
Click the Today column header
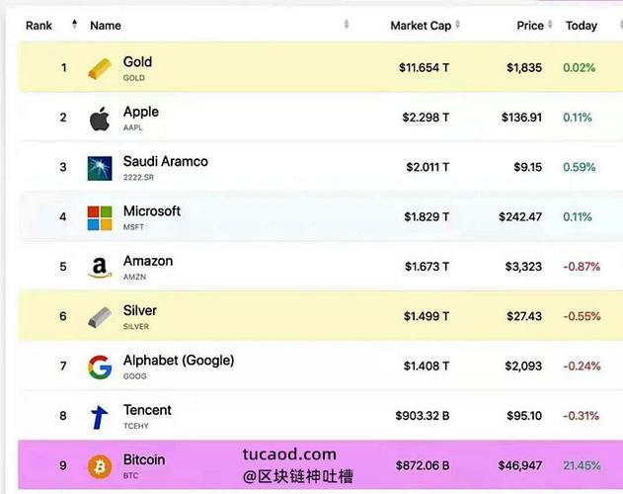(x=582, y=26)
